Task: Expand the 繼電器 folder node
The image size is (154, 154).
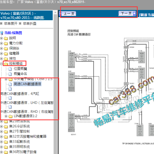Action: pos(1,53)
